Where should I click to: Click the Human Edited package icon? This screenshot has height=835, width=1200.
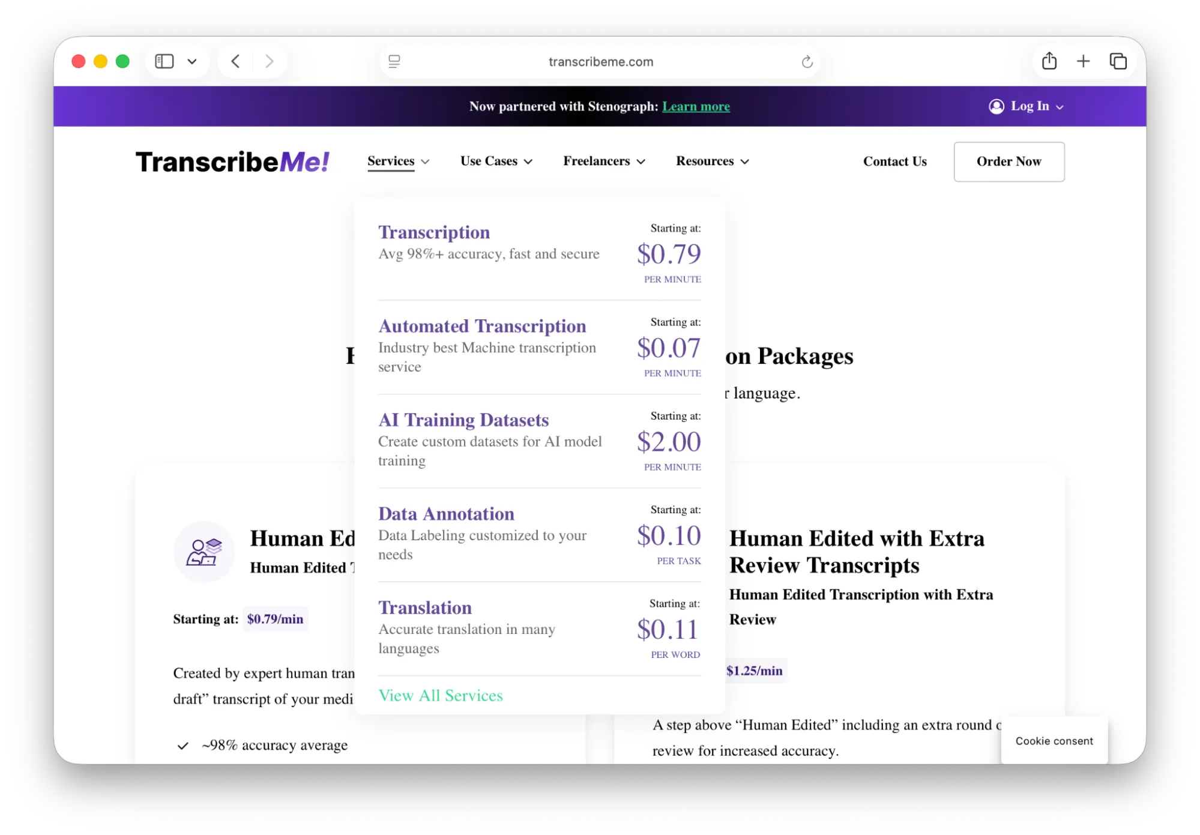click(204, 552)
